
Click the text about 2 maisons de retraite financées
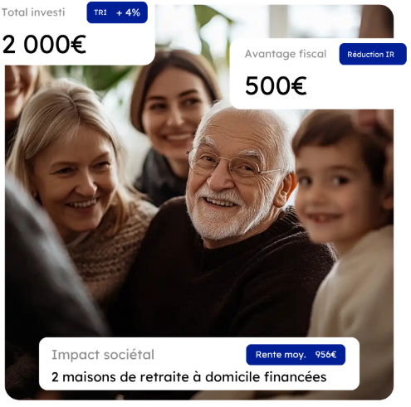189,377
